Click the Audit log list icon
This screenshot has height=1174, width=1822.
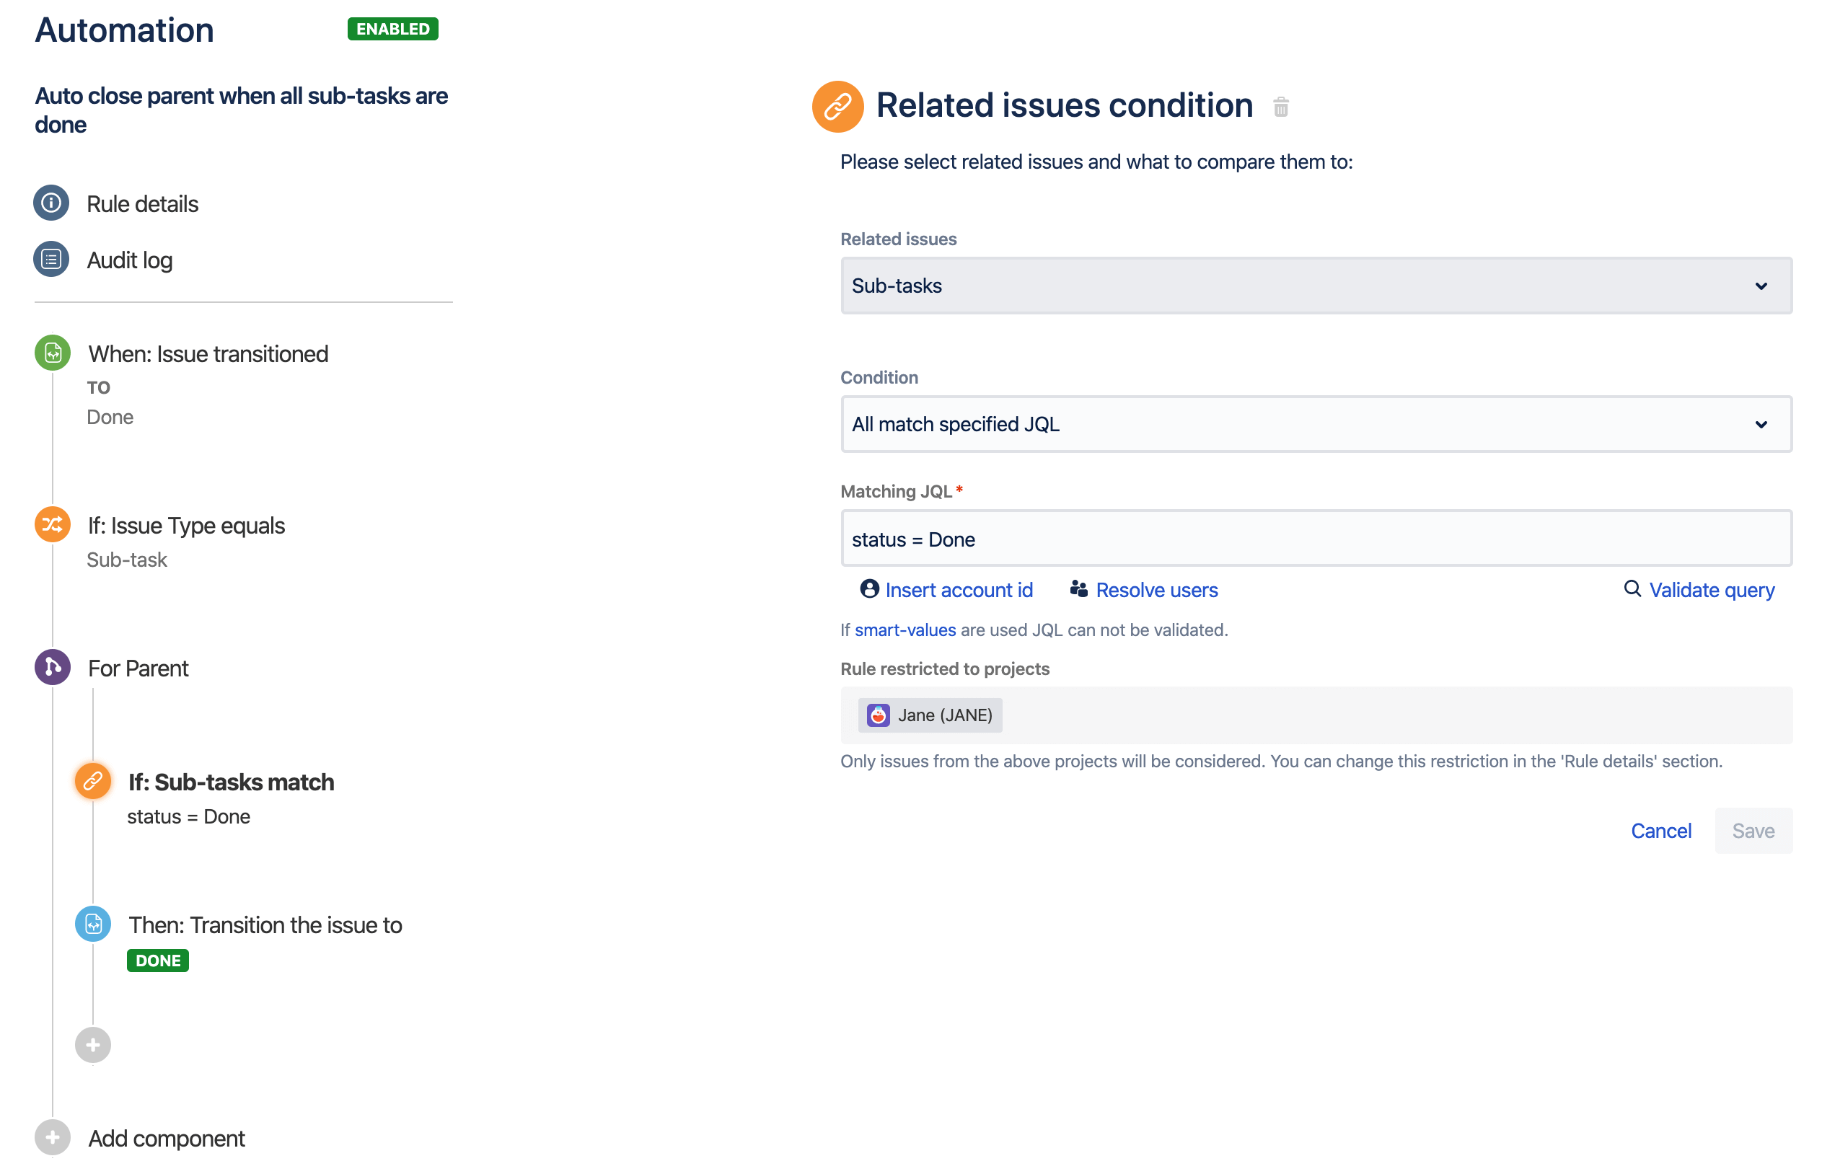coord(51,259)
